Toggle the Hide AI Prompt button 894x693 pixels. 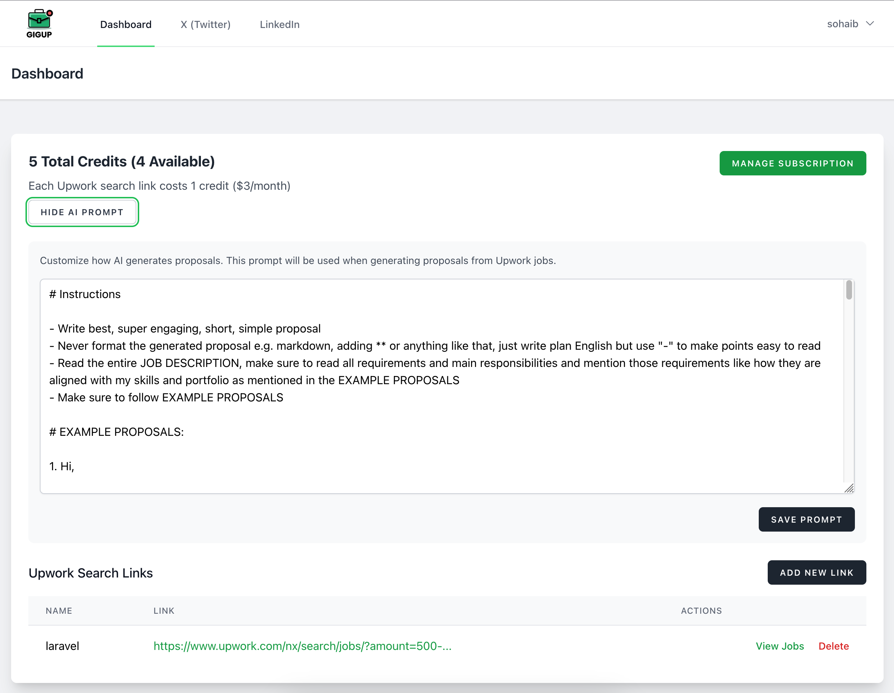(82, 212)
